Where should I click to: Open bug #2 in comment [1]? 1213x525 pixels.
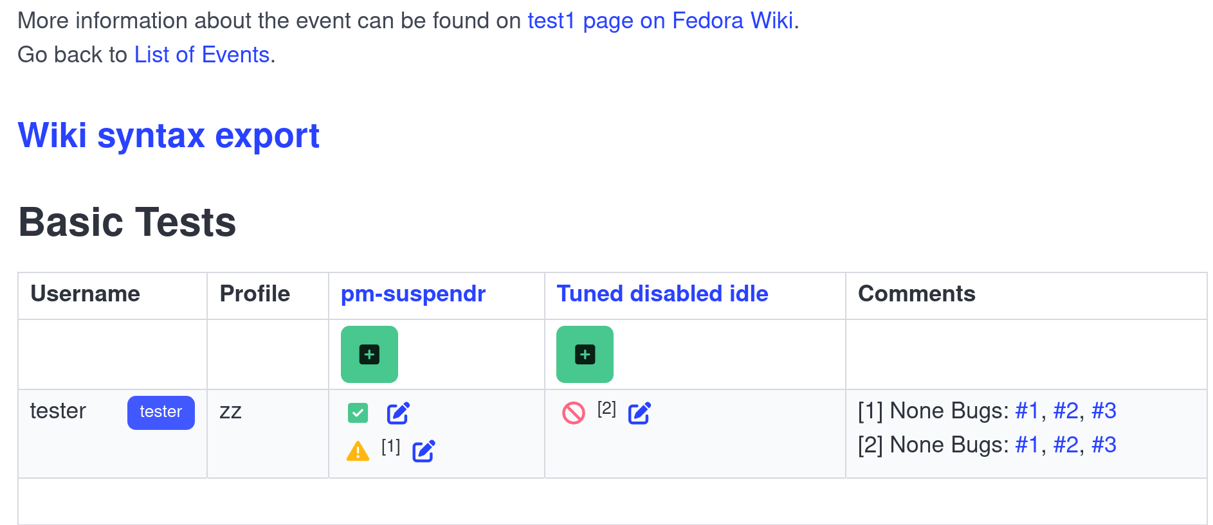pyautogui.click(x=1066, y=411)
